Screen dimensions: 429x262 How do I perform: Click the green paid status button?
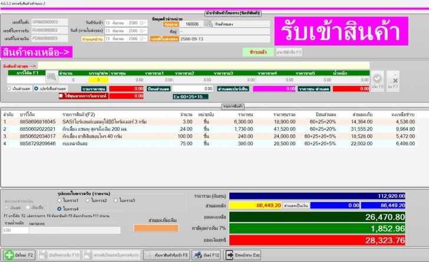(x=258, y=52)
